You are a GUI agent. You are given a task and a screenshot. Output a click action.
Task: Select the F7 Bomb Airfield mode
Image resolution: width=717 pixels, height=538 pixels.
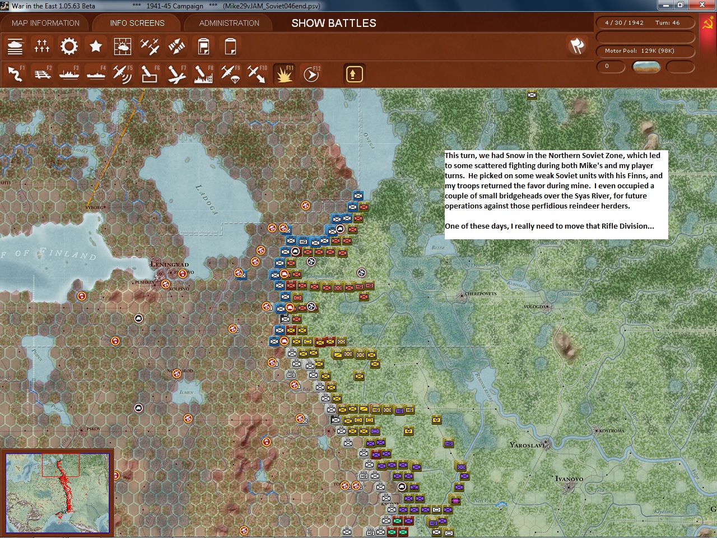(176, 74)
